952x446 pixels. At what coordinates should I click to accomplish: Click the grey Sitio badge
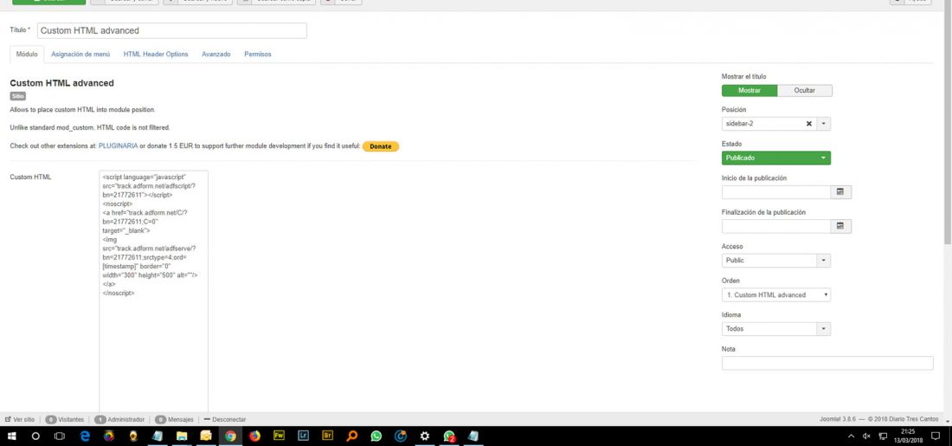pos(17,96)
